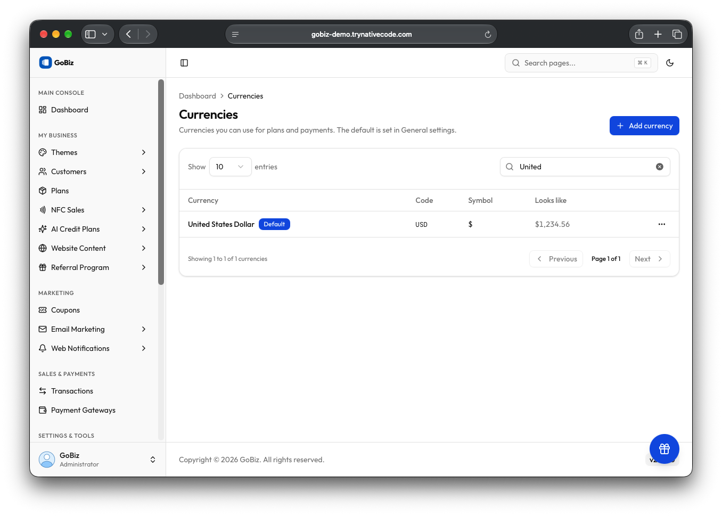Click the Previous page button
Viewport: 722px width, 516px height.
556,259
